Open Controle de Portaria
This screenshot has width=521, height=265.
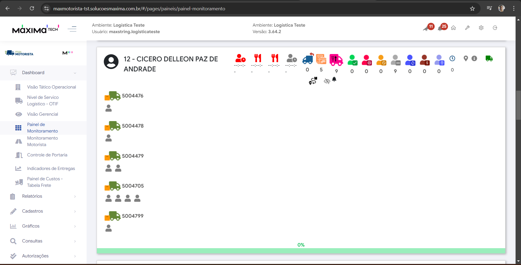click(47, 155)
